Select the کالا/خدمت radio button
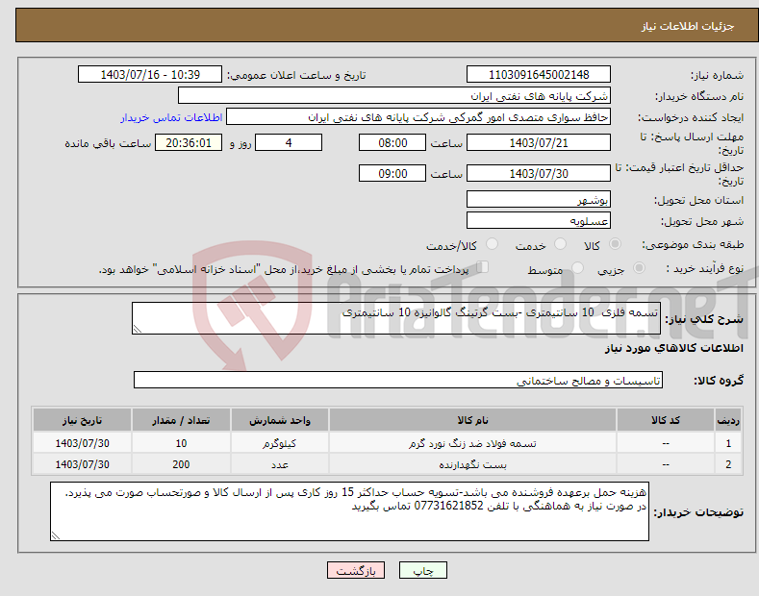The height and width of the screenshot is (596, 759). tap(492, 244)
